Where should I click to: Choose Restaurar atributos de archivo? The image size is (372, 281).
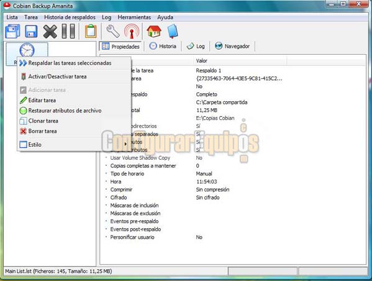click(74, 111)
